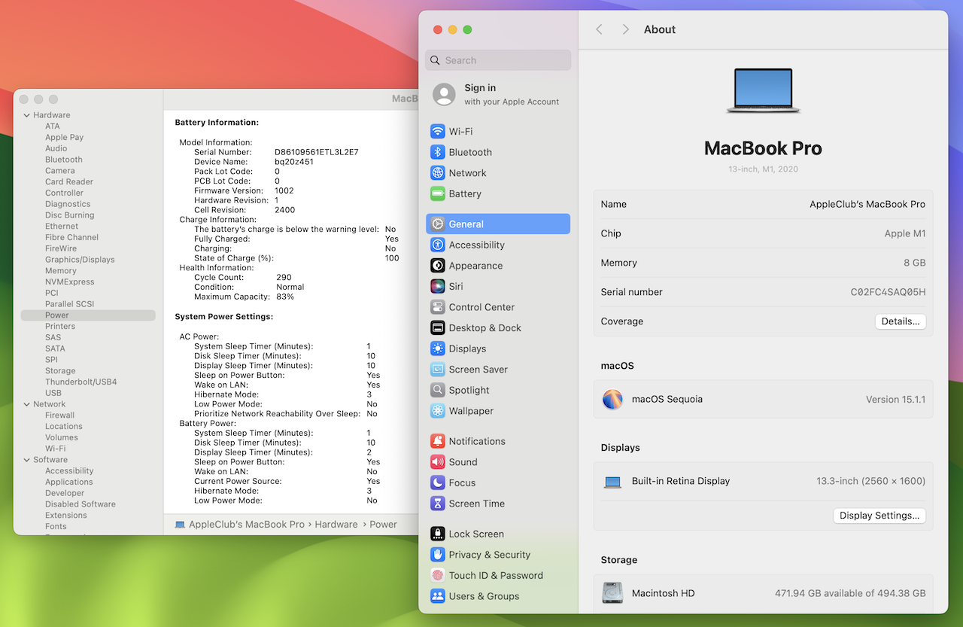Click Sign in with your Apple Account

[498, 94]
